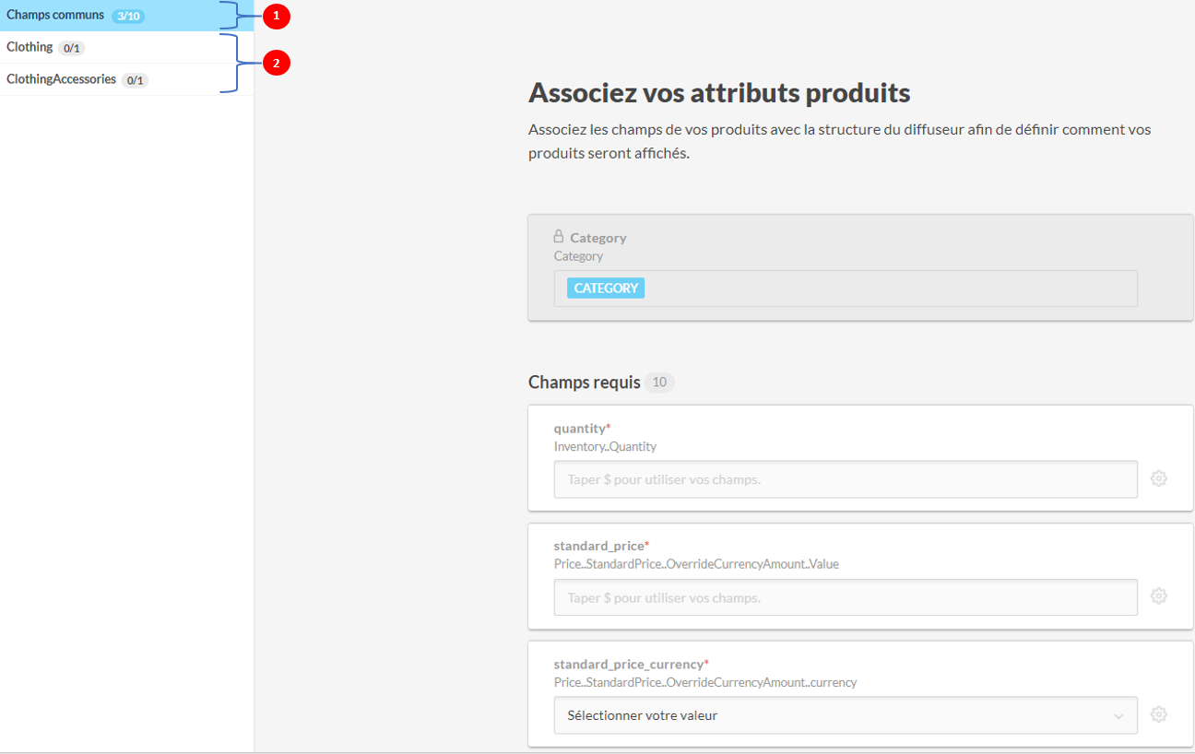
Task: Expand the currency dropdown chevron arrow
Action: (x=1118, y=716)
